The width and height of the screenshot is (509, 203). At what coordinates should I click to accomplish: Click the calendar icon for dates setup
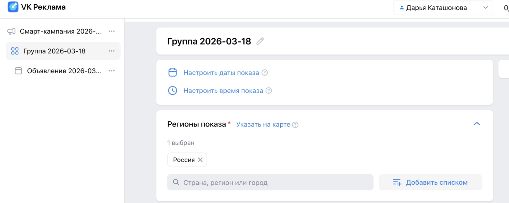173,72
